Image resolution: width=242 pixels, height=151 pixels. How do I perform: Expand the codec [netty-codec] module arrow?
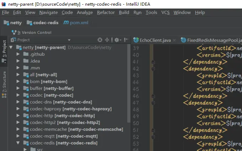point(18,95)
